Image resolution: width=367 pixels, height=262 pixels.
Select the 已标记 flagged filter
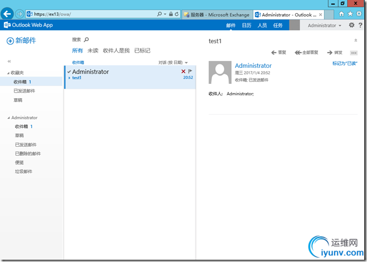click(x=142, y=50)
